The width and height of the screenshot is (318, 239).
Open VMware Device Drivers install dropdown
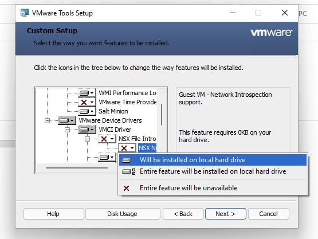click(67, 120)
